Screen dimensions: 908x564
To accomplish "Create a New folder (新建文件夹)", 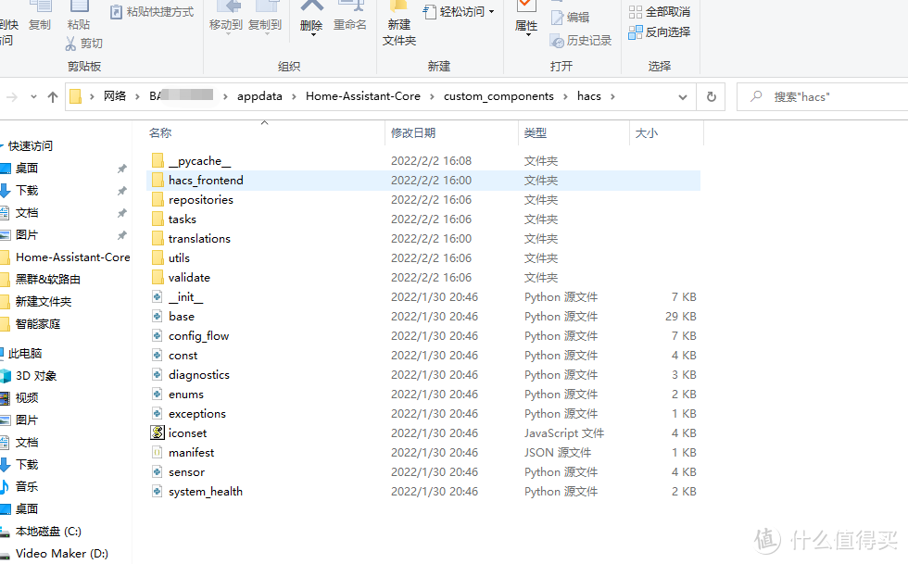I will pos(399,23).
